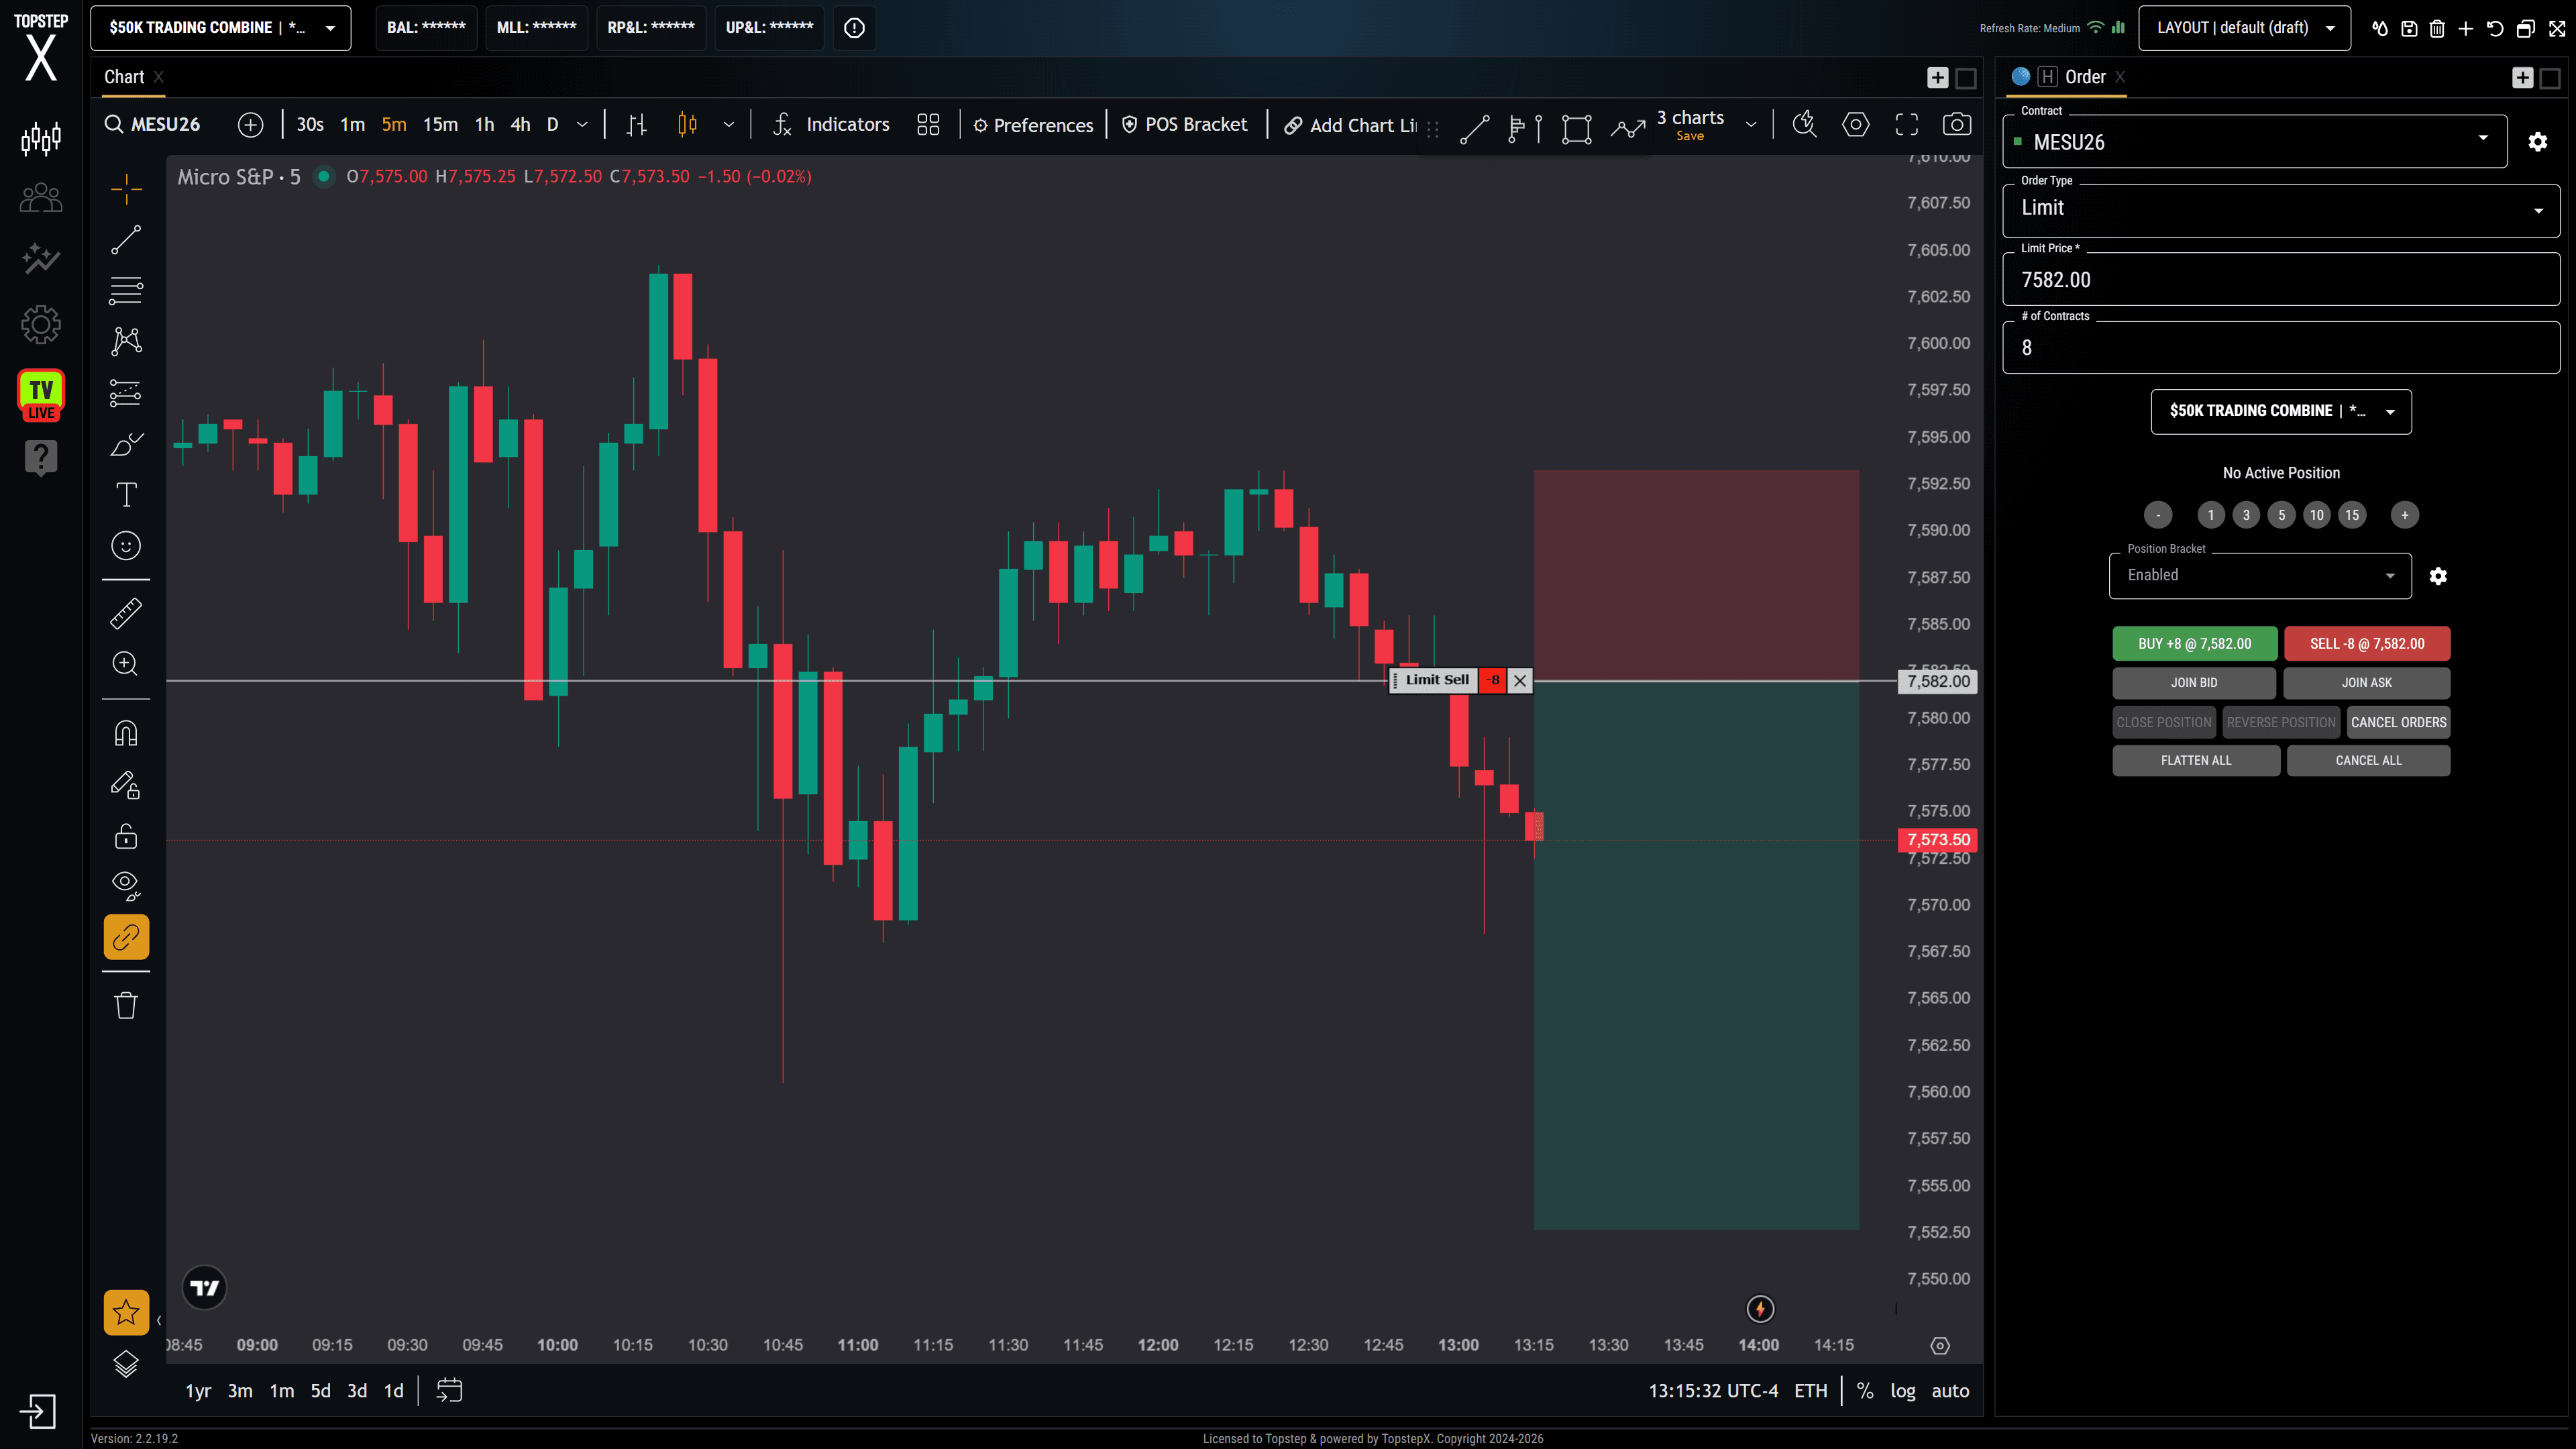Toggle stay in drawing mode
Image resolution: width=2576 pixels, height=1449 pixels.
point(126,785)
